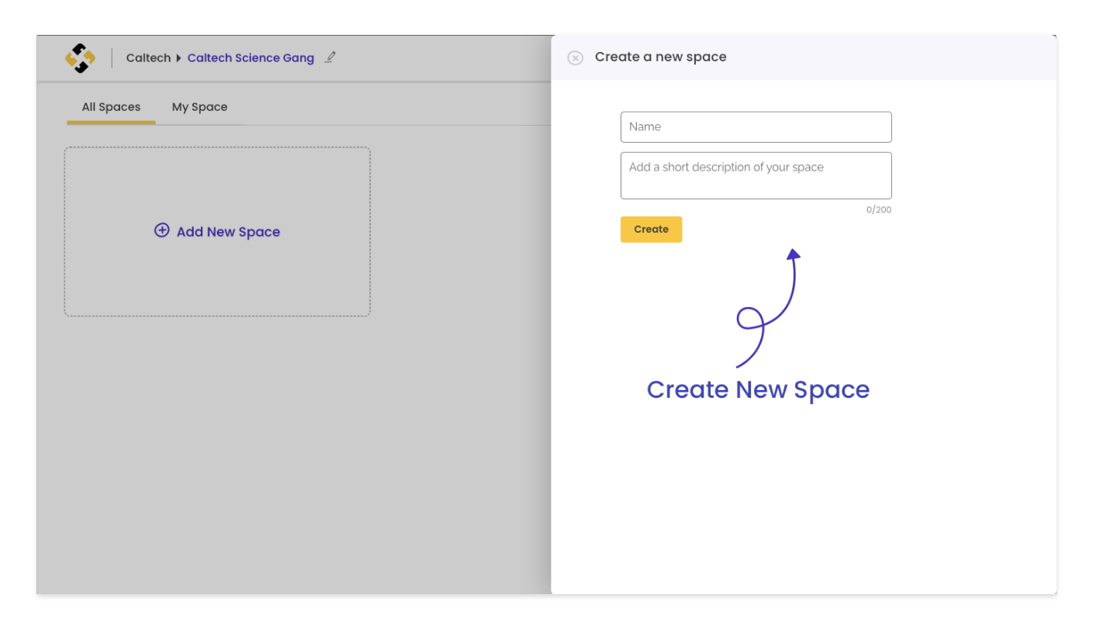Click the short description text area
The height and width of the screenshot is (629, 1093).
tap(756, 175)
